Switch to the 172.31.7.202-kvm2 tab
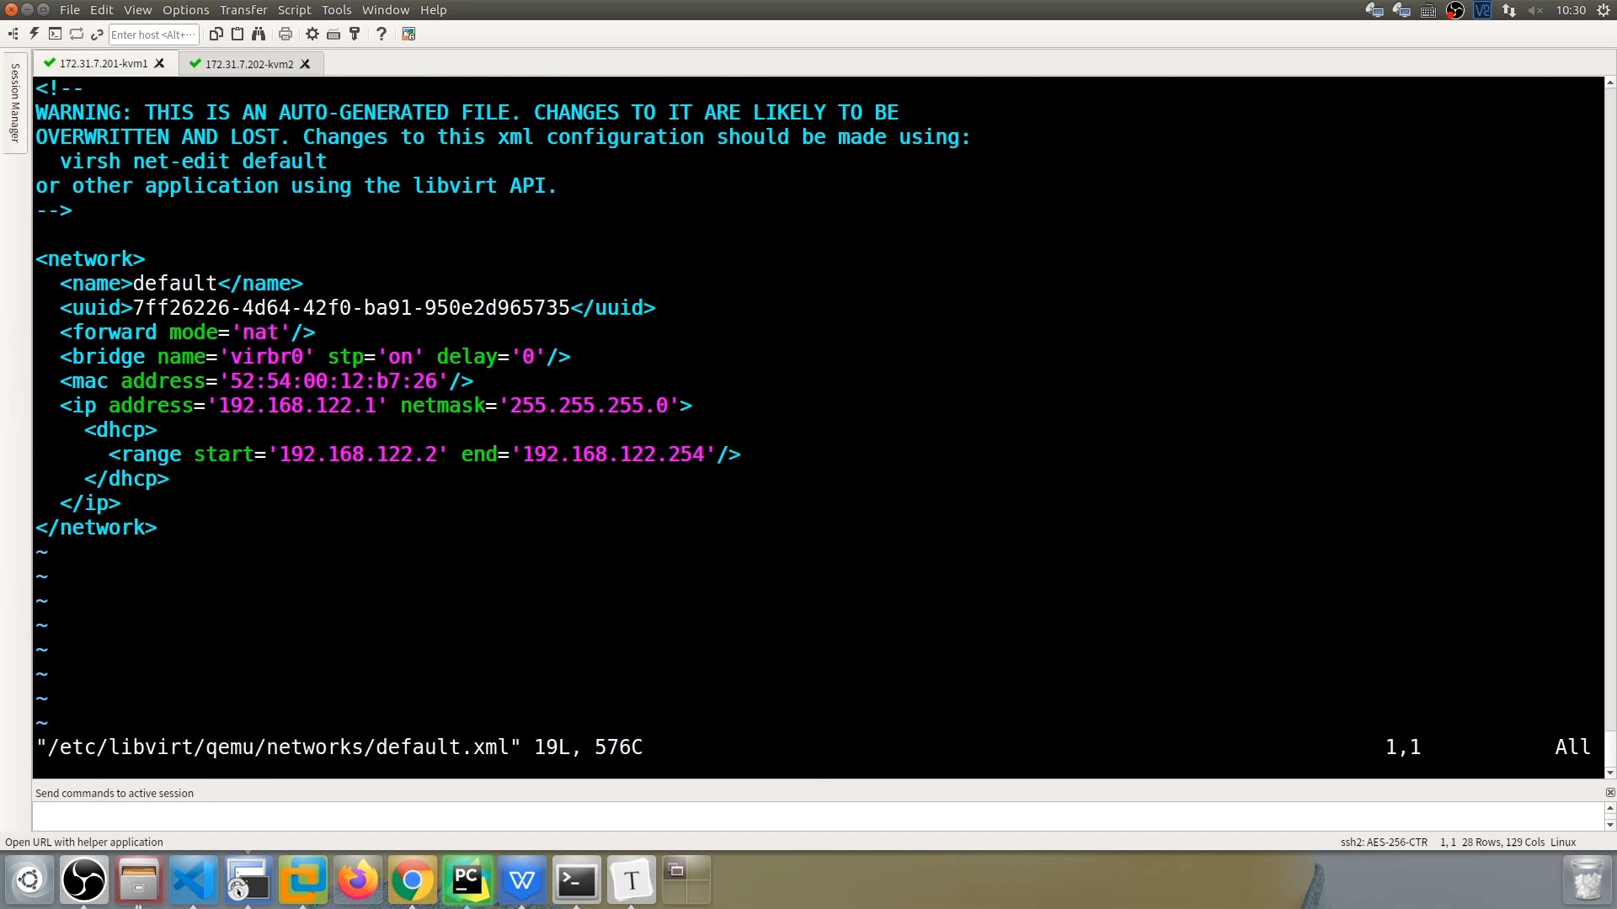Image resolution: width=1617 pixels, height=909 pixels. [x=249, y=64]
